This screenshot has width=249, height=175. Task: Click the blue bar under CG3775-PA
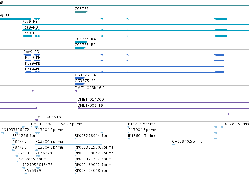pos(80,78)
